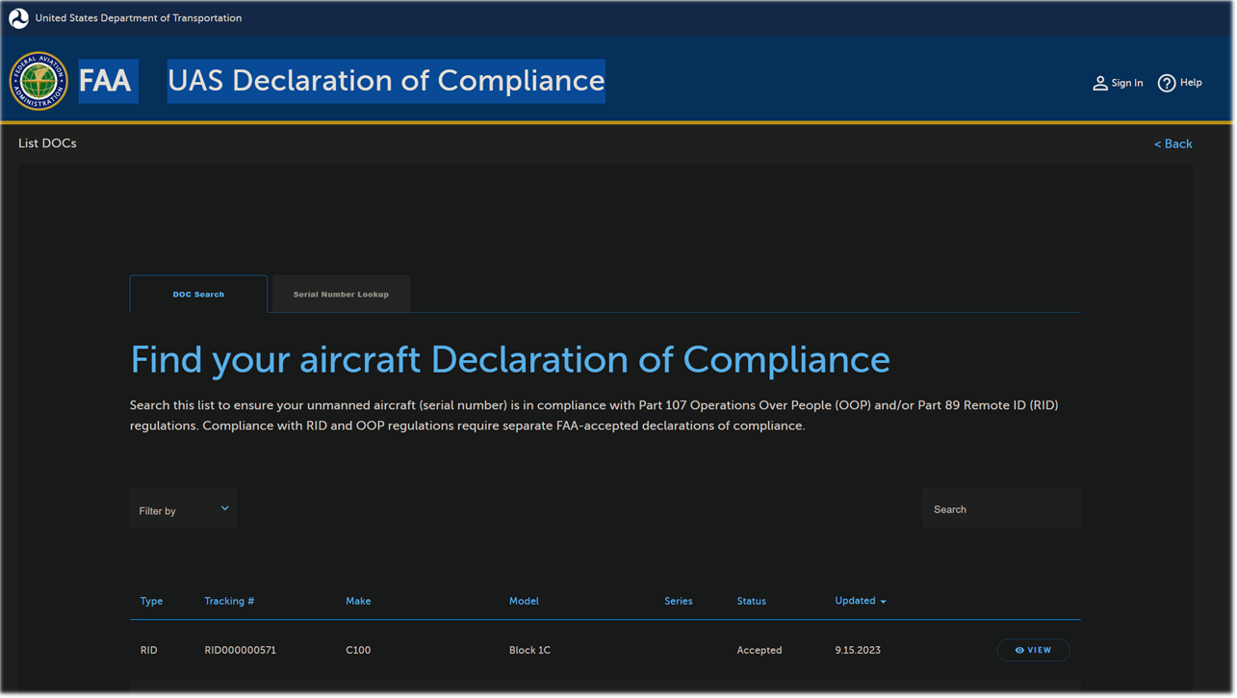Click the 9.15.2023 updated date
The height and width of the screenshot is (698, 1237).
coord(858,651)
